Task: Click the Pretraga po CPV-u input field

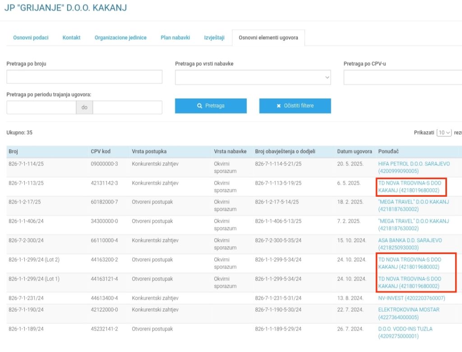Action: click(402, 77)
